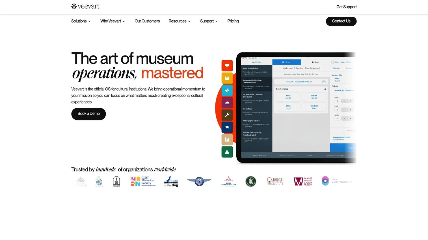Choose the Senior $20.00 ticket option
The image size is (428, 240).
point(314,97)
